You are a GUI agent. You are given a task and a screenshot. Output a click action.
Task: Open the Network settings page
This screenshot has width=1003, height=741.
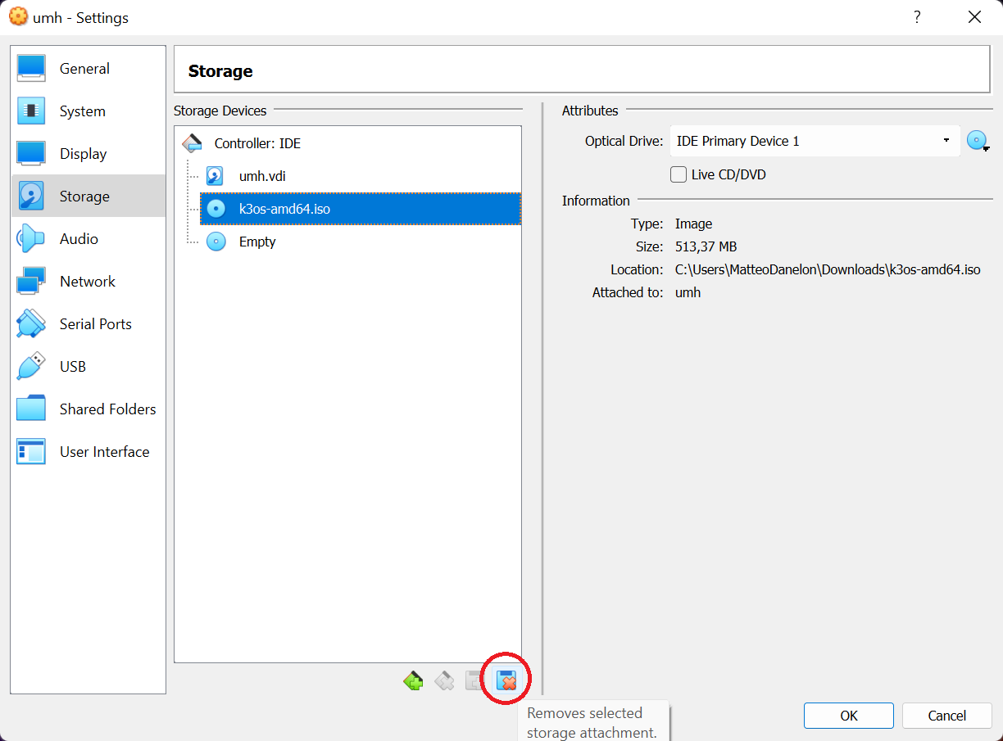(x=88, y=282)
